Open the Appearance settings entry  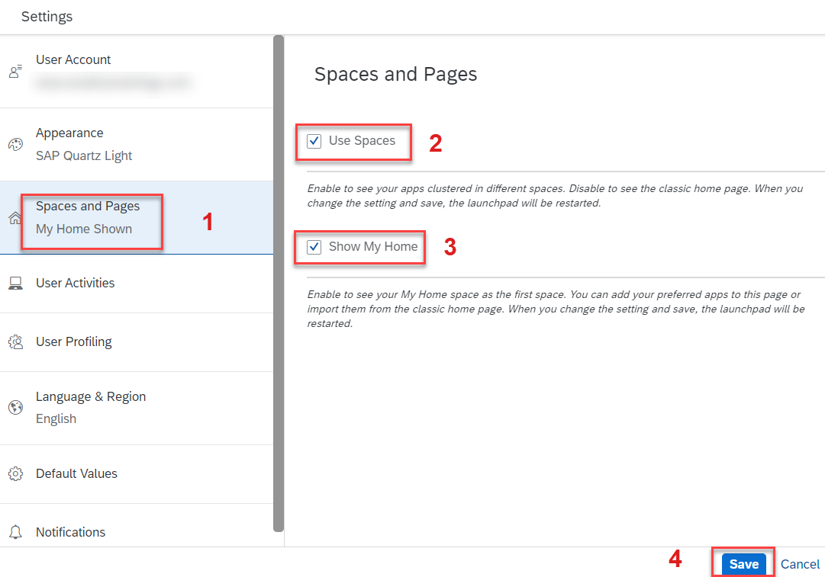[137, 145]
